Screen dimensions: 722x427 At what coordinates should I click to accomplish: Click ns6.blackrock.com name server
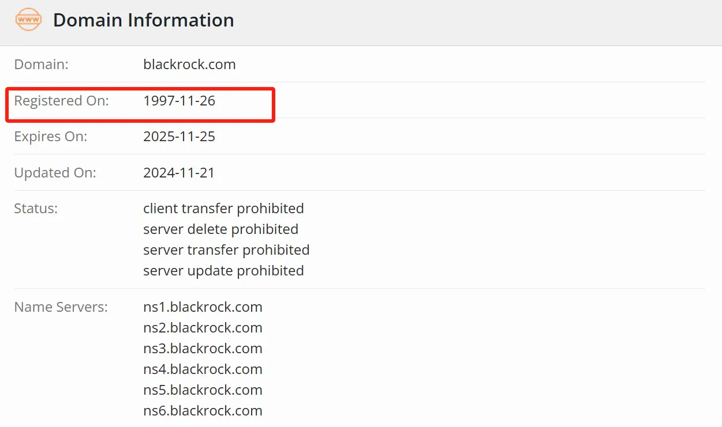coord(203,411)
